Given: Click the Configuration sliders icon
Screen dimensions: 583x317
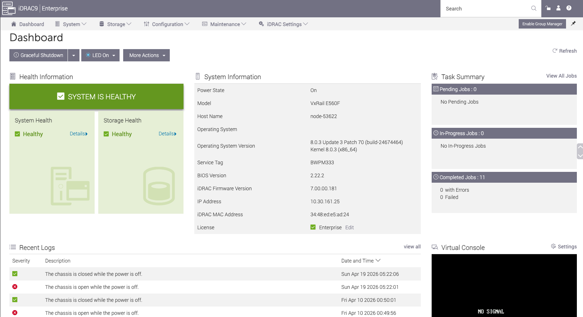Looking at the screenshot, I should coord(147,24).
